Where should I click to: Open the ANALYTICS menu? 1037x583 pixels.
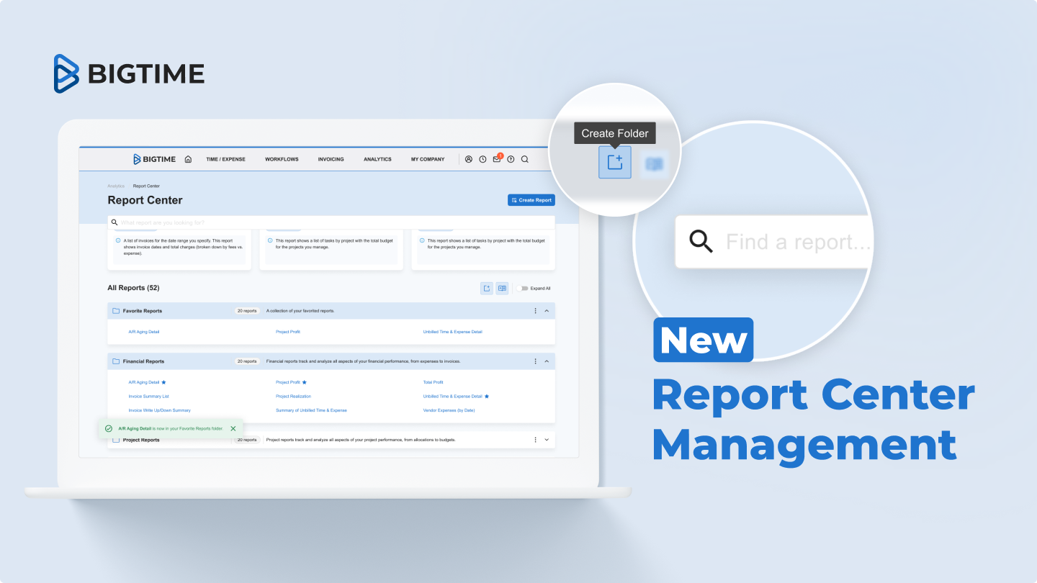click(377, 159)
